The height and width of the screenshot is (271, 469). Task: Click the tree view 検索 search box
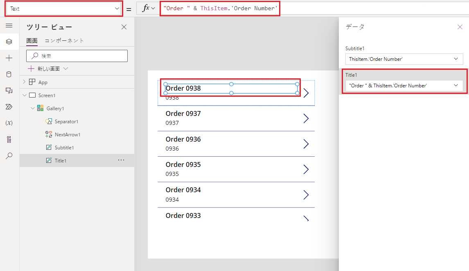coord(77,56)
